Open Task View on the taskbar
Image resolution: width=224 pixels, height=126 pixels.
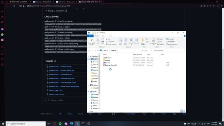(x=49, y=124)
